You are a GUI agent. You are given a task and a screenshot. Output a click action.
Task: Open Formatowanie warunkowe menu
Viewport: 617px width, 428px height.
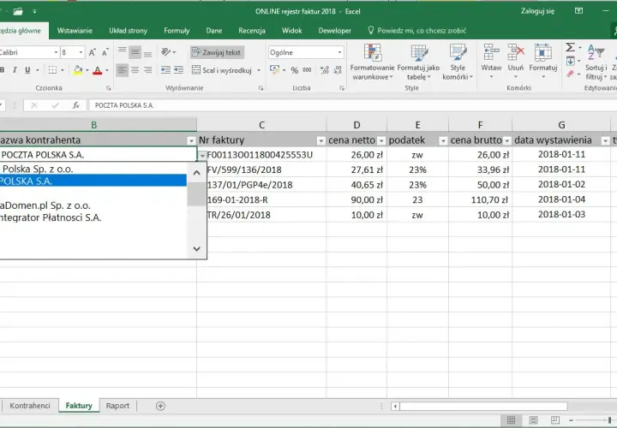pyautogui.click(x=372, y=62)
